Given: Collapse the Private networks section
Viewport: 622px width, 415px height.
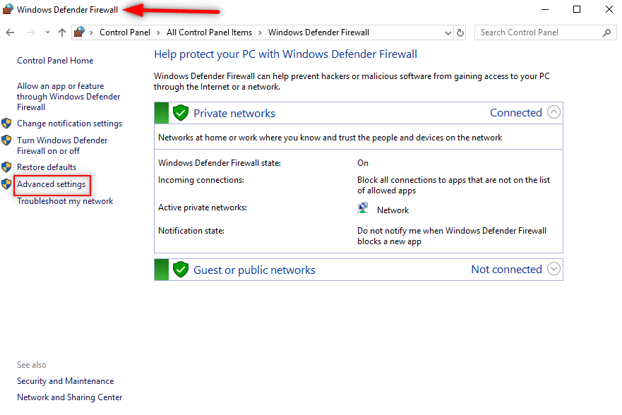Looking at the screenshot, I should pyautogui.click(x=554, y=112).
